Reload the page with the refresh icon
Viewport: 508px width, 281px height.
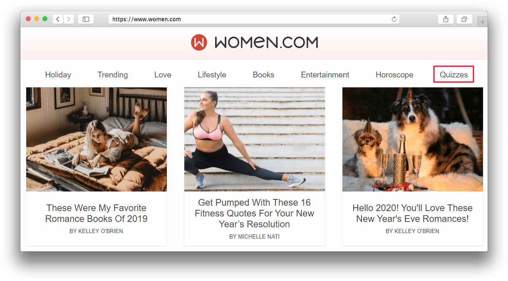(394, 19)
